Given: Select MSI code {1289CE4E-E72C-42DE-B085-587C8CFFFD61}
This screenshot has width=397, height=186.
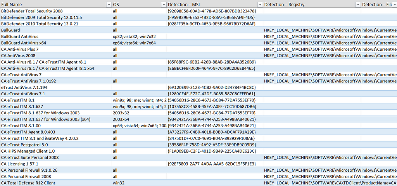Looking at the screenshot, I should tap(215, 94).
